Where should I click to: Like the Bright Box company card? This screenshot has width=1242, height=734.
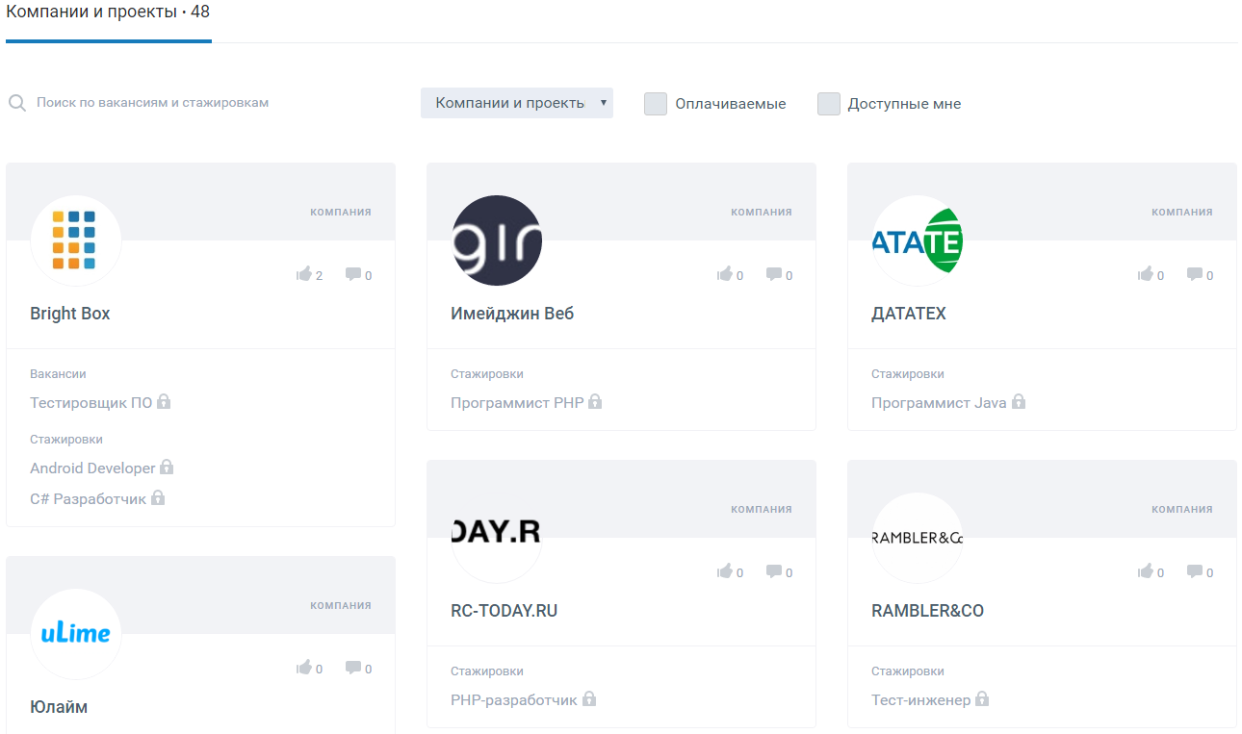pos(305,275)
